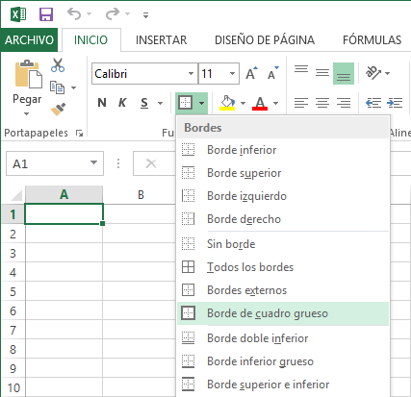Open fill color palette arrow
The width and height of the screenshot is (411, 397).
[243, 103]
